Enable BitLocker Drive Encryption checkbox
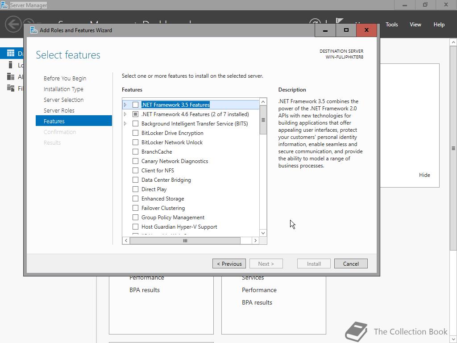Screen dimensions: 457x343 (135, 133)
